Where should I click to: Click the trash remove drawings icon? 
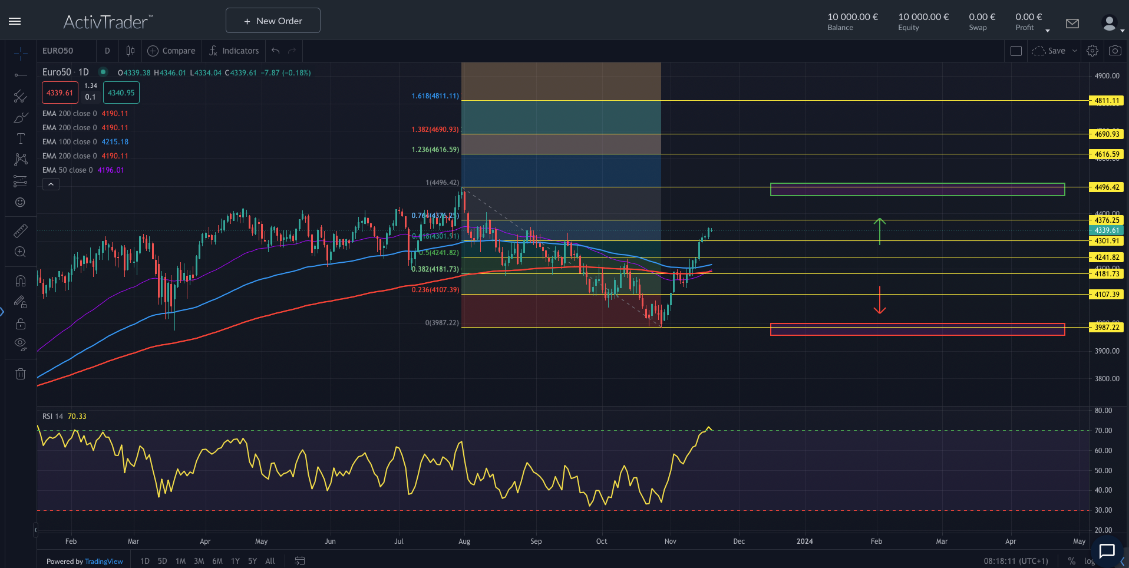(21, 374)
